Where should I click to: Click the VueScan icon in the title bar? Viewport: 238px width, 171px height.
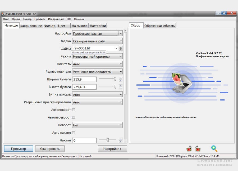pos(4,13)
